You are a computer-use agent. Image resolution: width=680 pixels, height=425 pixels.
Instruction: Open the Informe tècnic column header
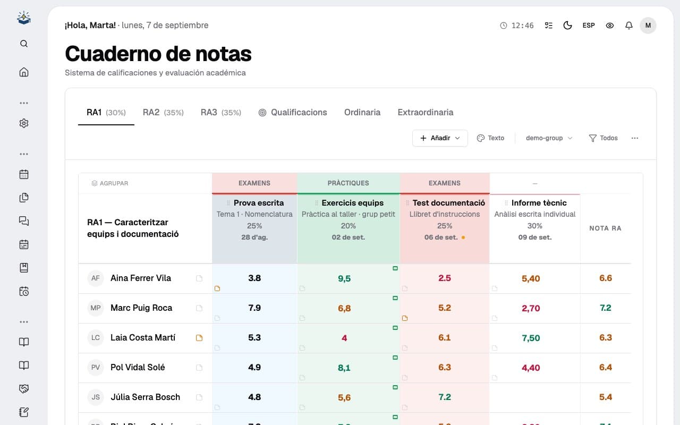(x=535, y=228)
